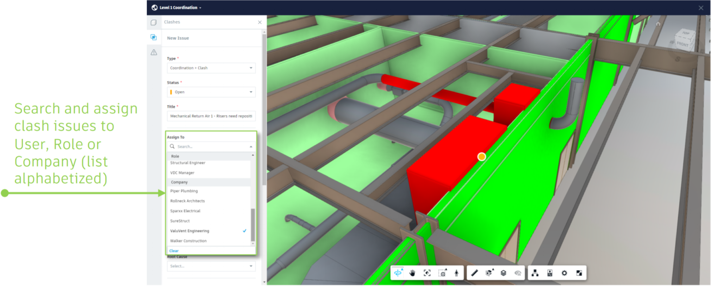Open the Models layers panel
This screenshot has width=711, height=286.
click(x=504, y=273)
